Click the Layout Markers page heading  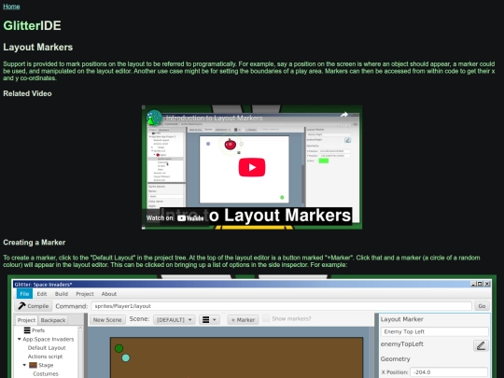[x=38, y=48]
